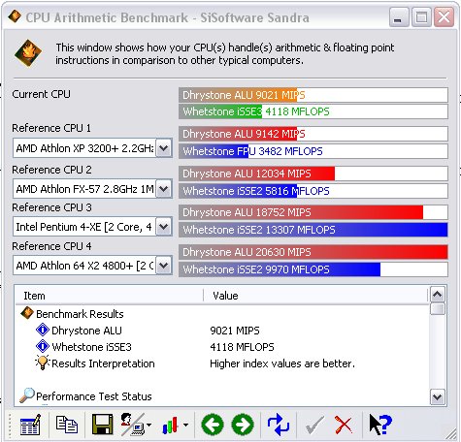Open the Options table-edit toolbar icon
The width and height of the screenshot is (461, 442).
[x=30, y=425]
